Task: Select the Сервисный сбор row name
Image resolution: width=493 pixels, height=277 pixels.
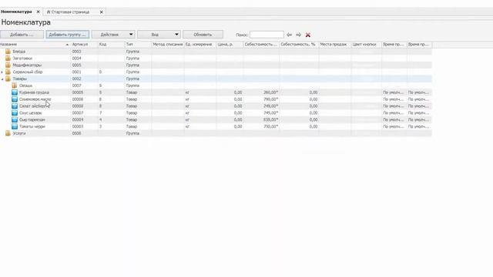Action: pyautogui.click(x=28, y=72)
